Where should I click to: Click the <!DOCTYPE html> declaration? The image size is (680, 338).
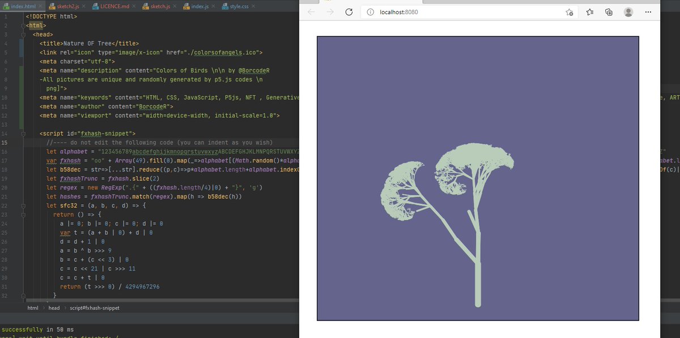(x=51, y=16)
